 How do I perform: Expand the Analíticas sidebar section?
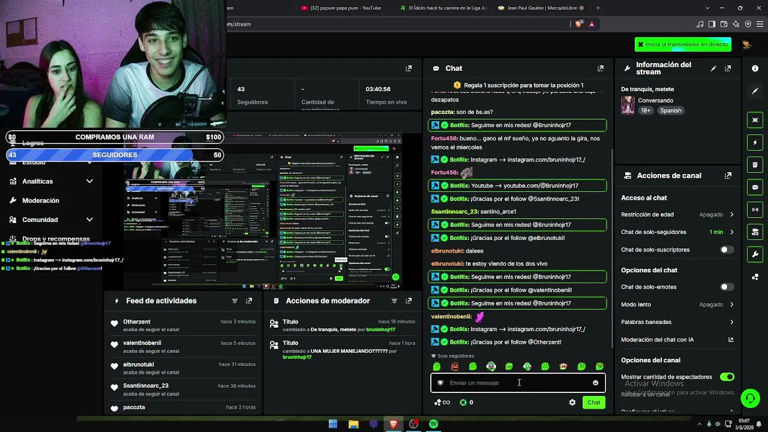[x=51, y=181]
